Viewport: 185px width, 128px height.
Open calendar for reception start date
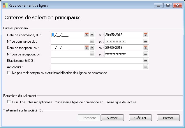(87, 48)
